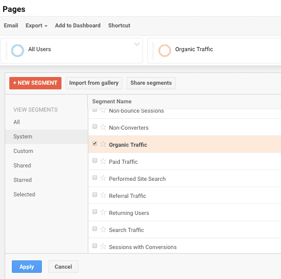This screenshot has width=281, height=279.
Task: Star the Search Traffic segment
Action: click(x=103, y=229)
